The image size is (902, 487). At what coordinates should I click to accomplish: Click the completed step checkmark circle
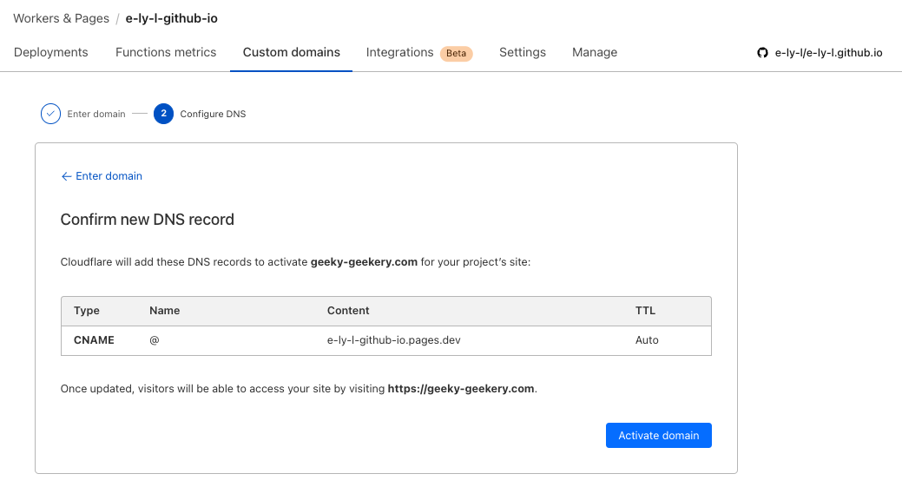50,114
